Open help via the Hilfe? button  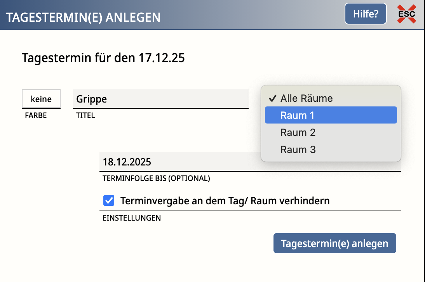[x=365, y=14]
